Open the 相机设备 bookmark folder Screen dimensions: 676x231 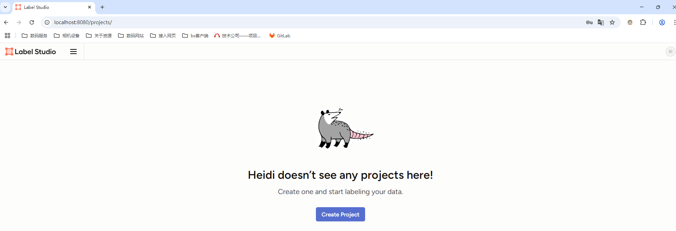click(x=67, y=36)
